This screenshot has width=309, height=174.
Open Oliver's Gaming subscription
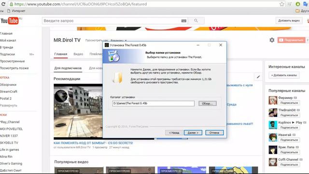11,163
